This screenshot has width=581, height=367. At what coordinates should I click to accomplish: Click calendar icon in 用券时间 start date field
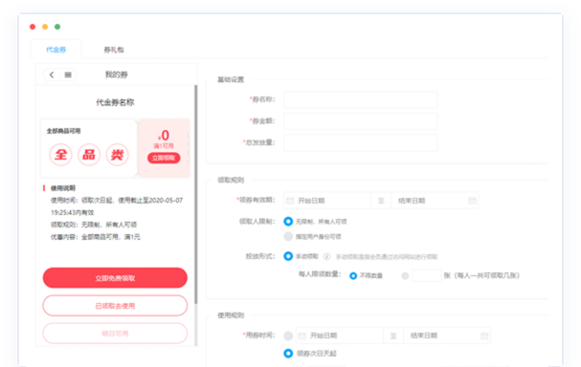point(302,335)
